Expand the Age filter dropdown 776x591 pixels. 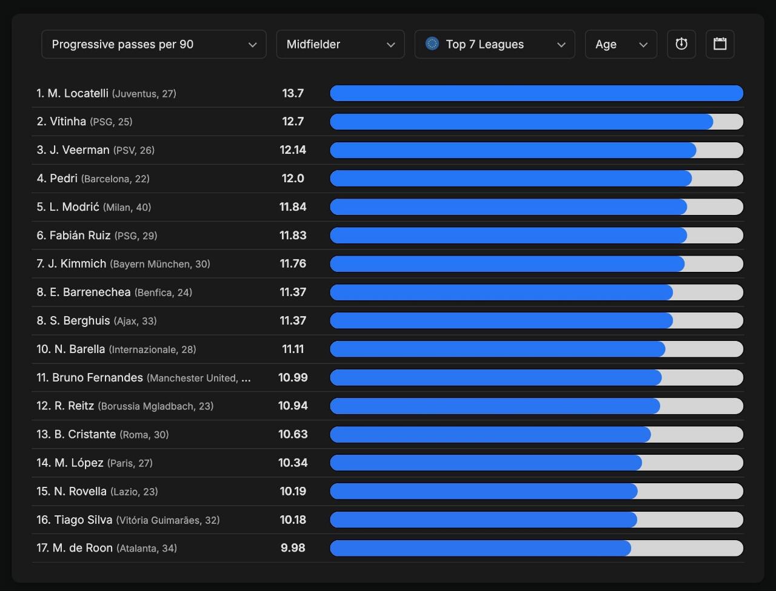(x=620, y=44)
